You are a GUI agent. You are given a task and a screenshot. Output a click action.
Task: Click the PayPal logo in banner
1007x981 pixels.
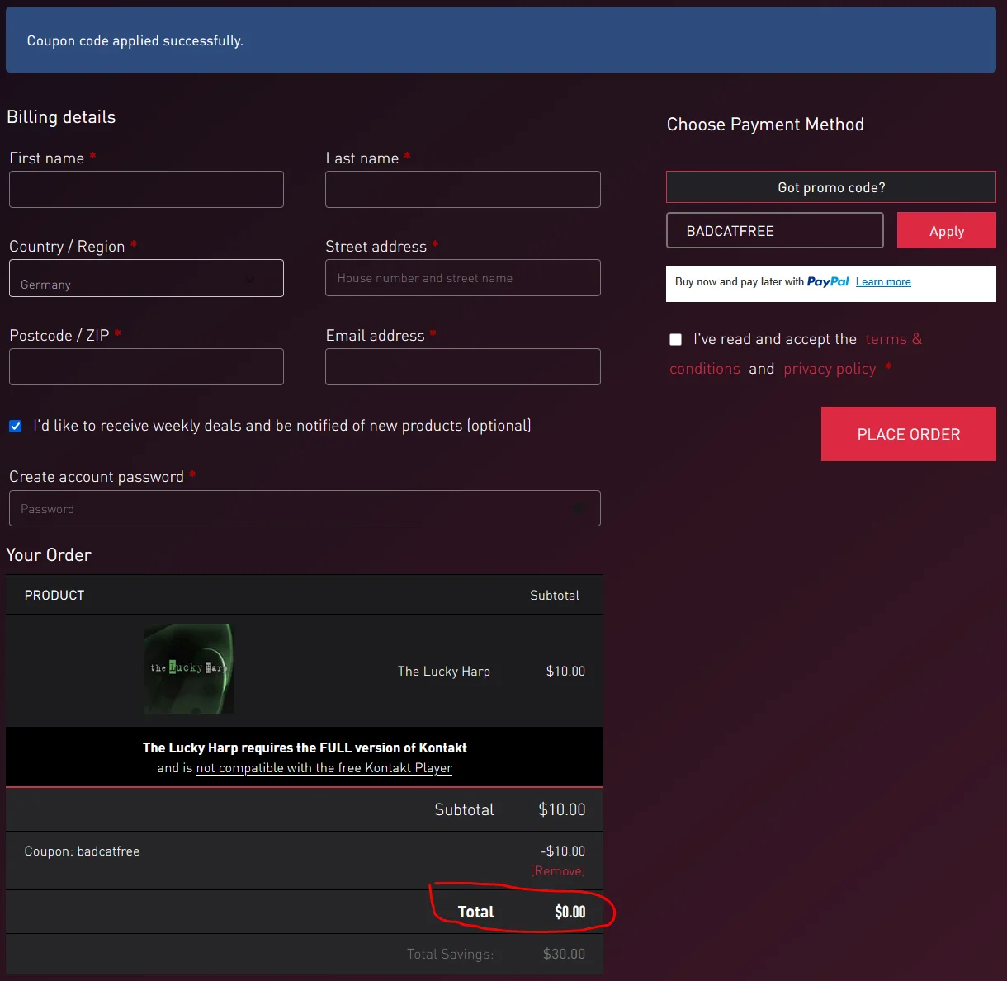click(828, 281)
